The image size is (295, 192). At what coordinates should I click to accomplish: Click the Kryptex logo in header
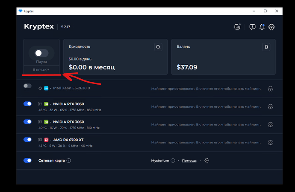tap(39, 27)
